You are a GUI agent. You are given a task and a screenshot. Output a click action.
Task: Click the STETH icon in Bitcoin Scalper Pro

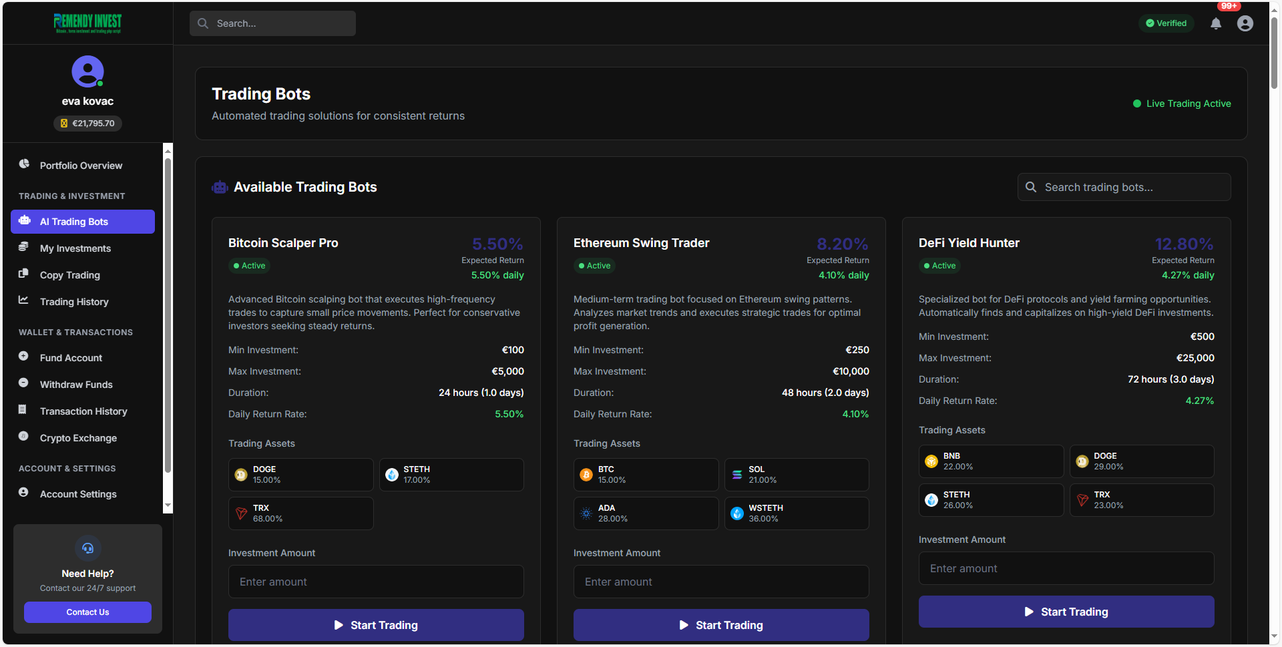point(392,475)
